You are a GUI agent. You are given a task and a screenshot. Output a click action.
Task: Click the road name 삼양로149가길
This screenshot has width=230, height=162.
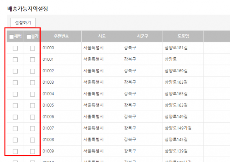point(177,128)
